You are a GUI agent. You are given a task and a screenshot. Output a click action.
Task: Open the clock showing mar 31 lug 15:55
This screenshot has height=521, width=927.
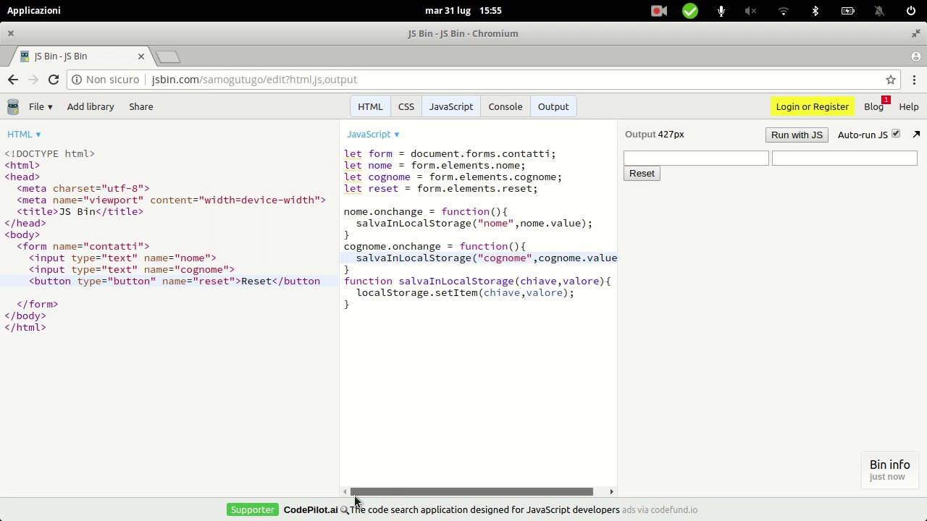tap(463, 11)
